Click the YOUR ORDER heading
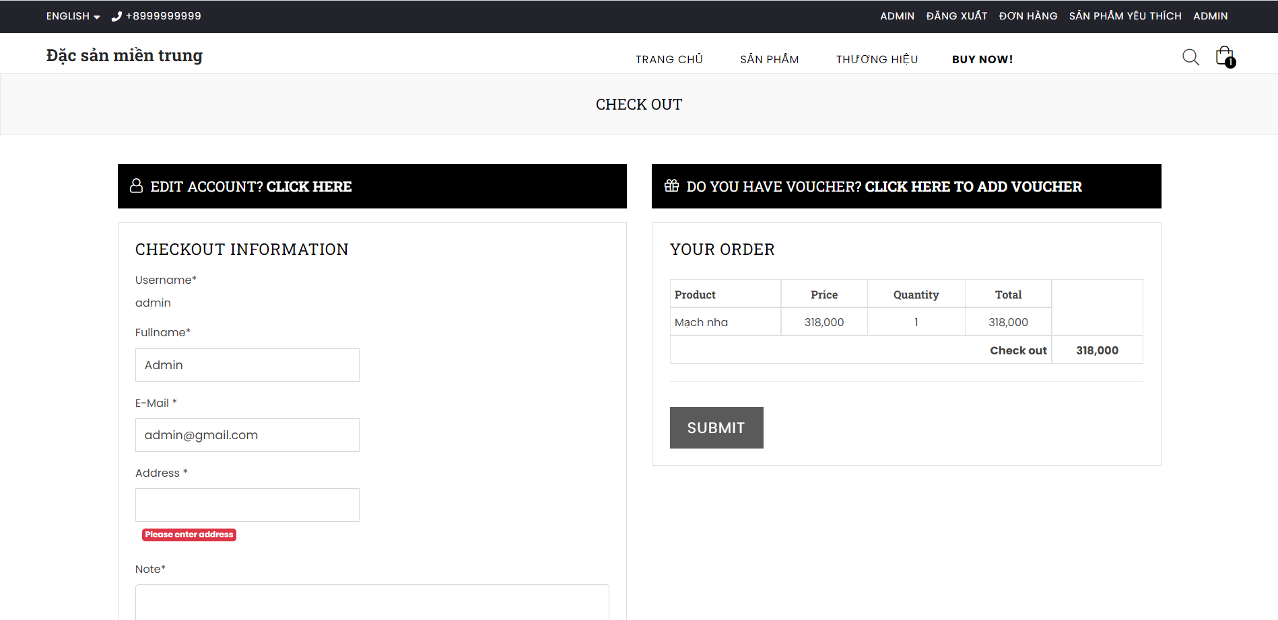Viewport: 1278px width, 620px height. click(x=722, y=249)
